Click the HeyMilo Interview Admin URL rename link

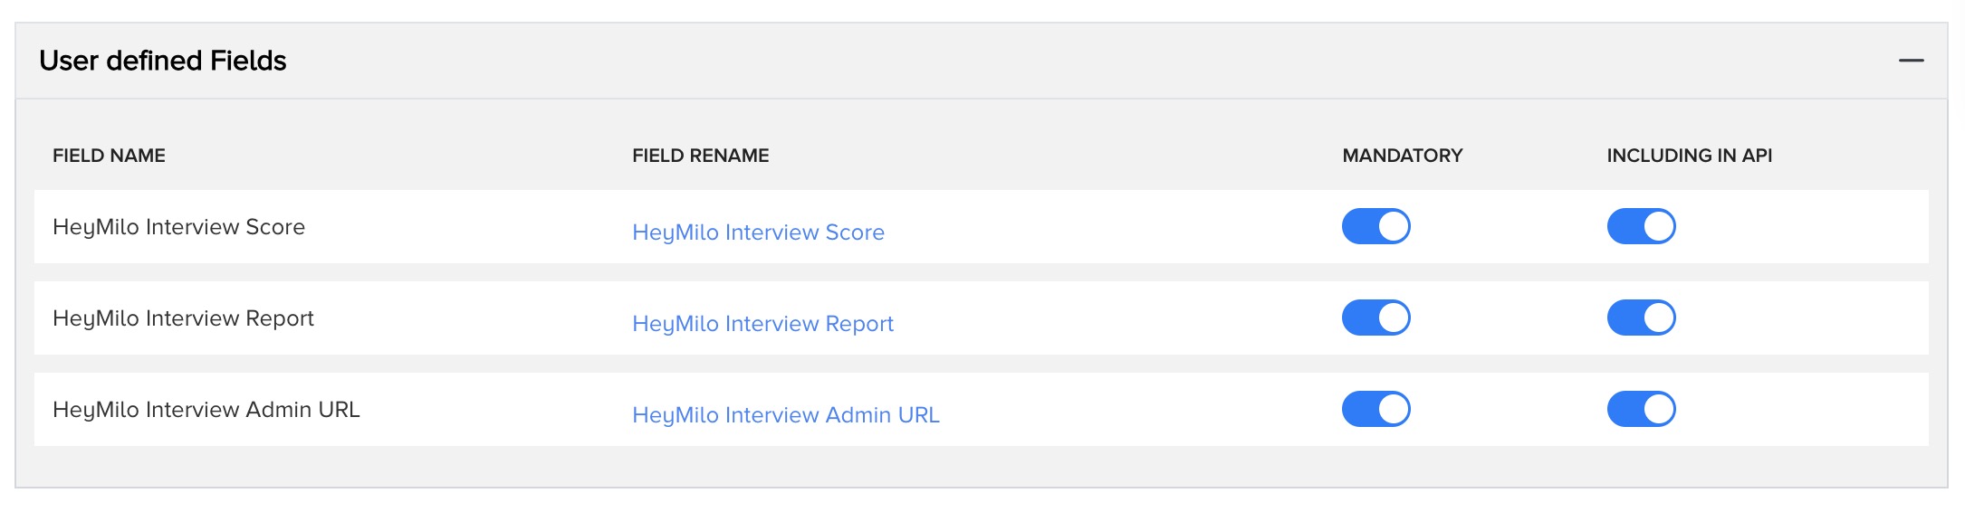pos(785,415)
